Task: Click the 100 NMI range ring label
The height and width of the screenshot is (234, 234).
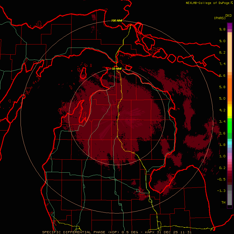Action: 117,21
